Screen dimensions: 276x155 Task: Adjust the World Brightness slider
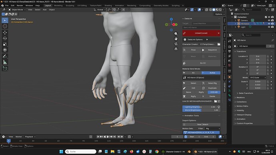click(x=201, y=110)
